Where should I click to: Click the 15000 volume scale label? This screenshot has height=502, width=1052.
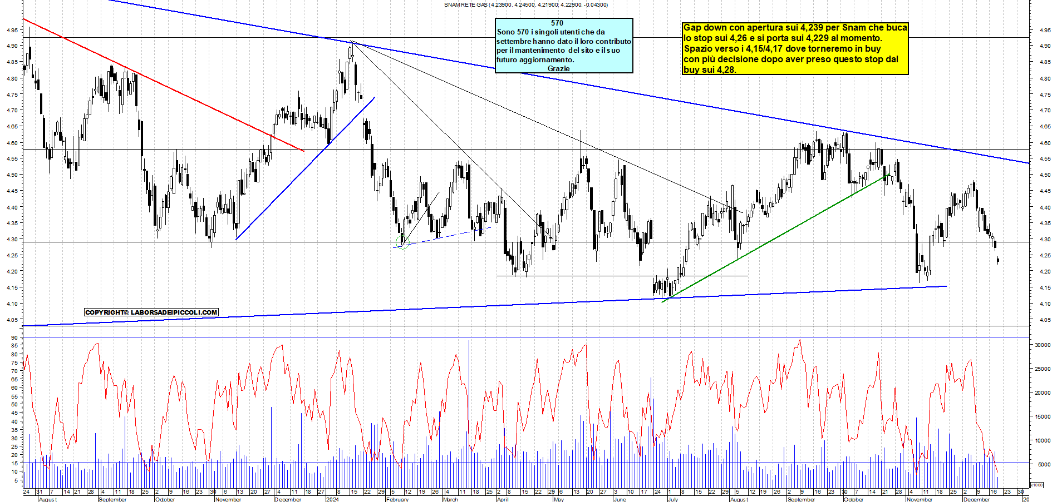click(1043, 416)
